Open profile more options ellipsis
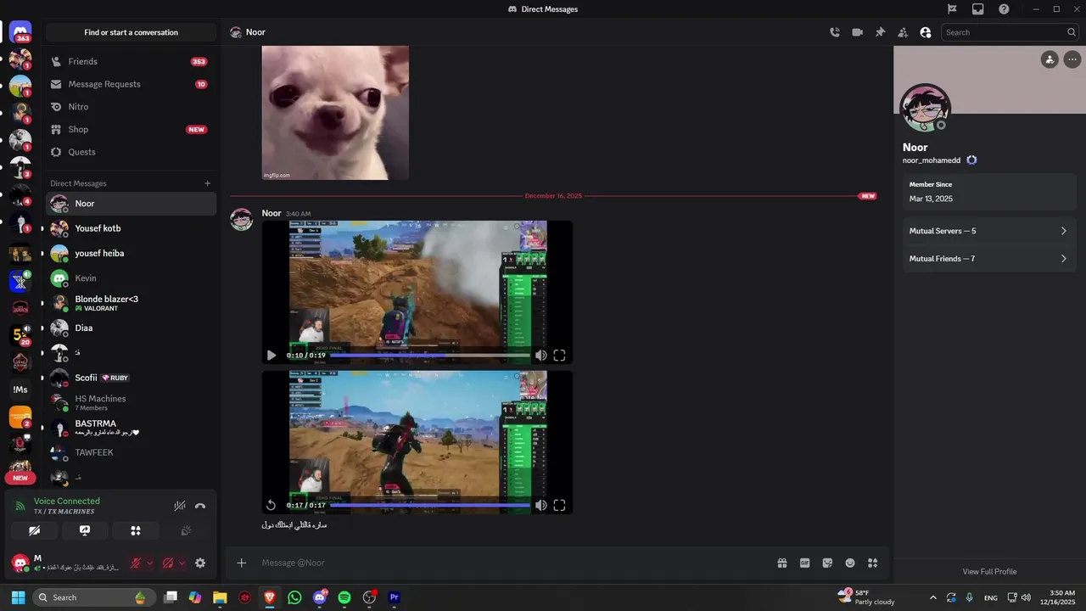This screenshot has width=1086, height=611. click(1072, 59)
